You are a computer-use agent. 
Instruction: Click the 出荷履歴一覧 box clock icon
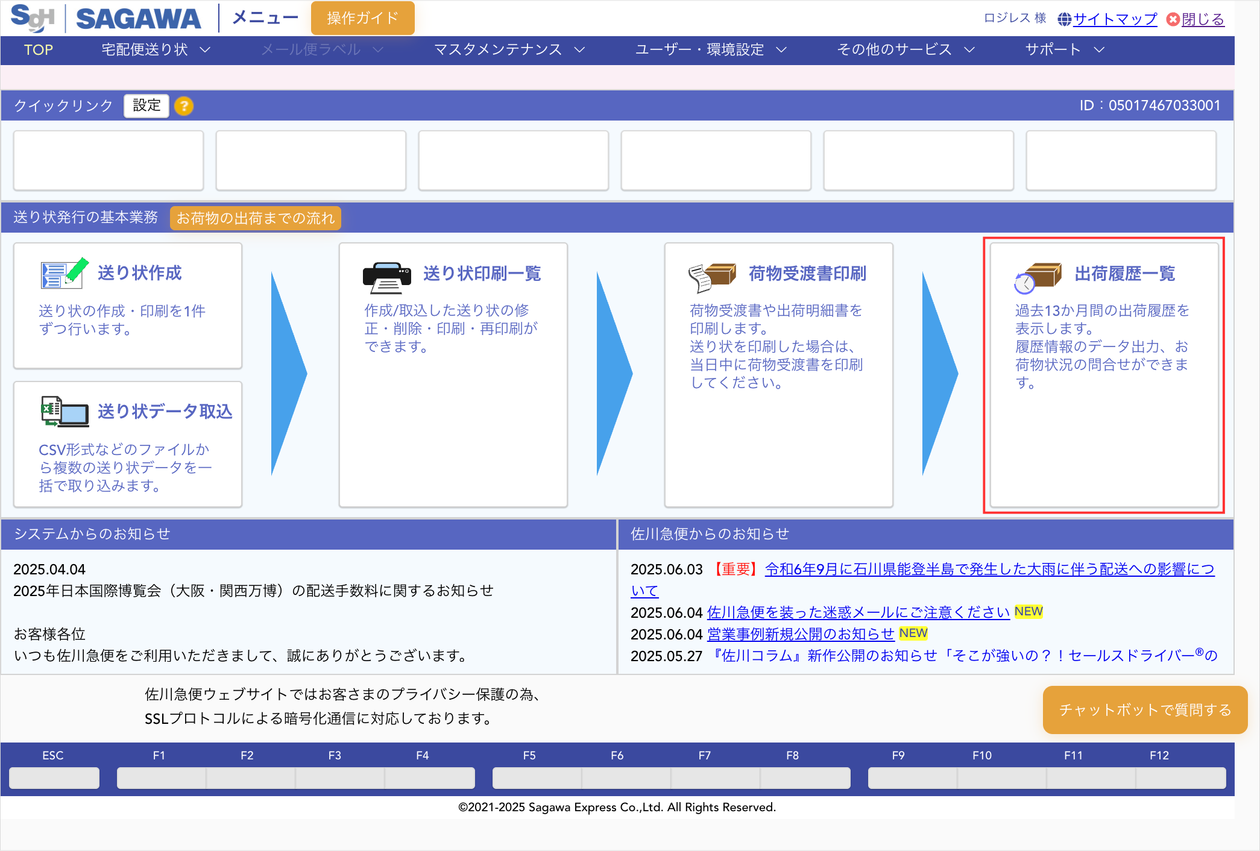1038,278
